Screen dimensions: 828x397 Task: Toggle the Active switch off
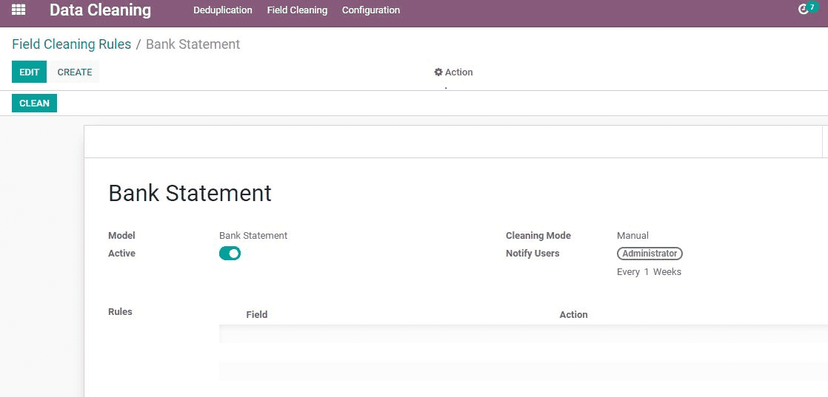point(230,254)
